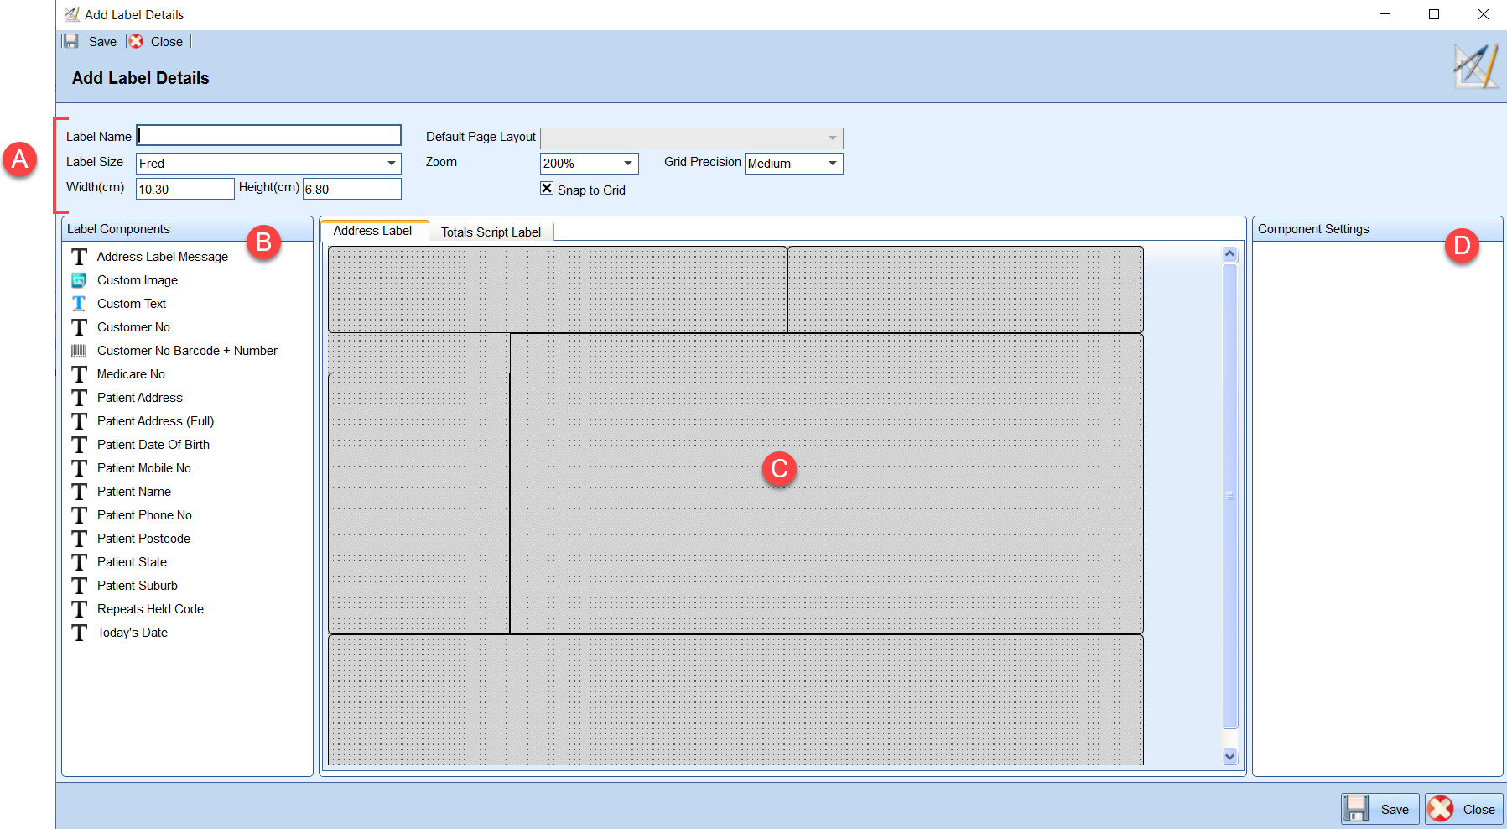1507x829 pixels.
Task: Click the Patient Date Of Birth icon
Action: [79, 445]
